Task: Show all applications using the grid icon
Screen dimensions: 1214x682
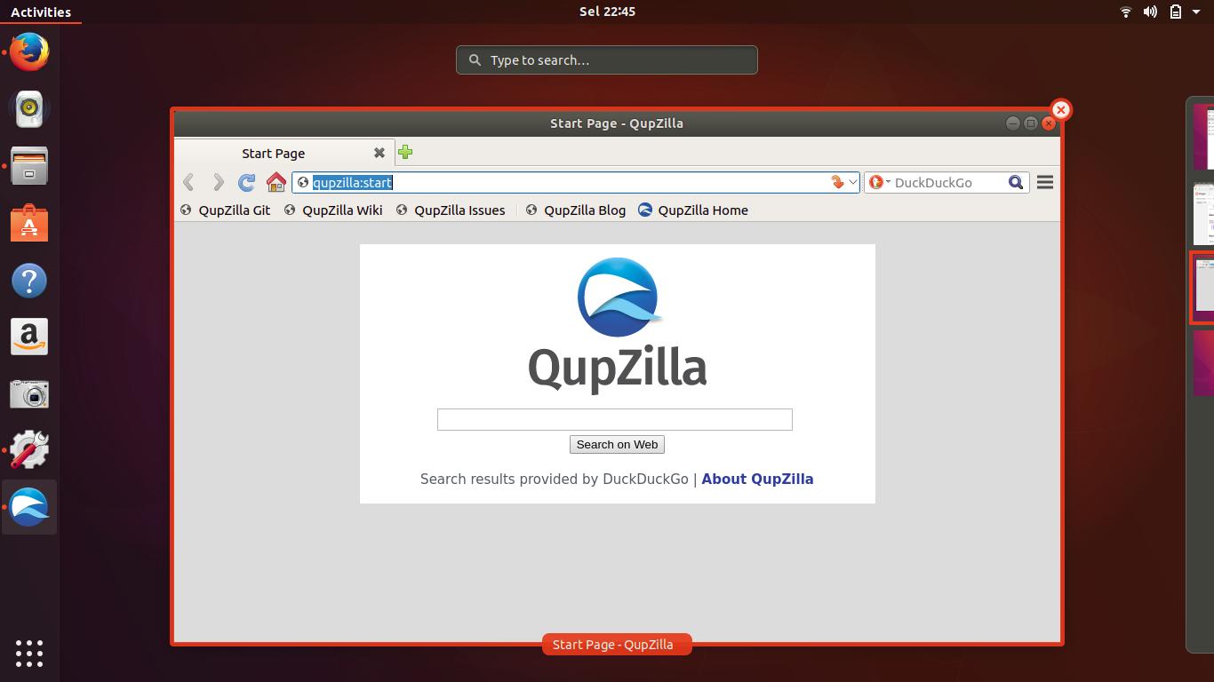Action: click(x=29, y=653)
